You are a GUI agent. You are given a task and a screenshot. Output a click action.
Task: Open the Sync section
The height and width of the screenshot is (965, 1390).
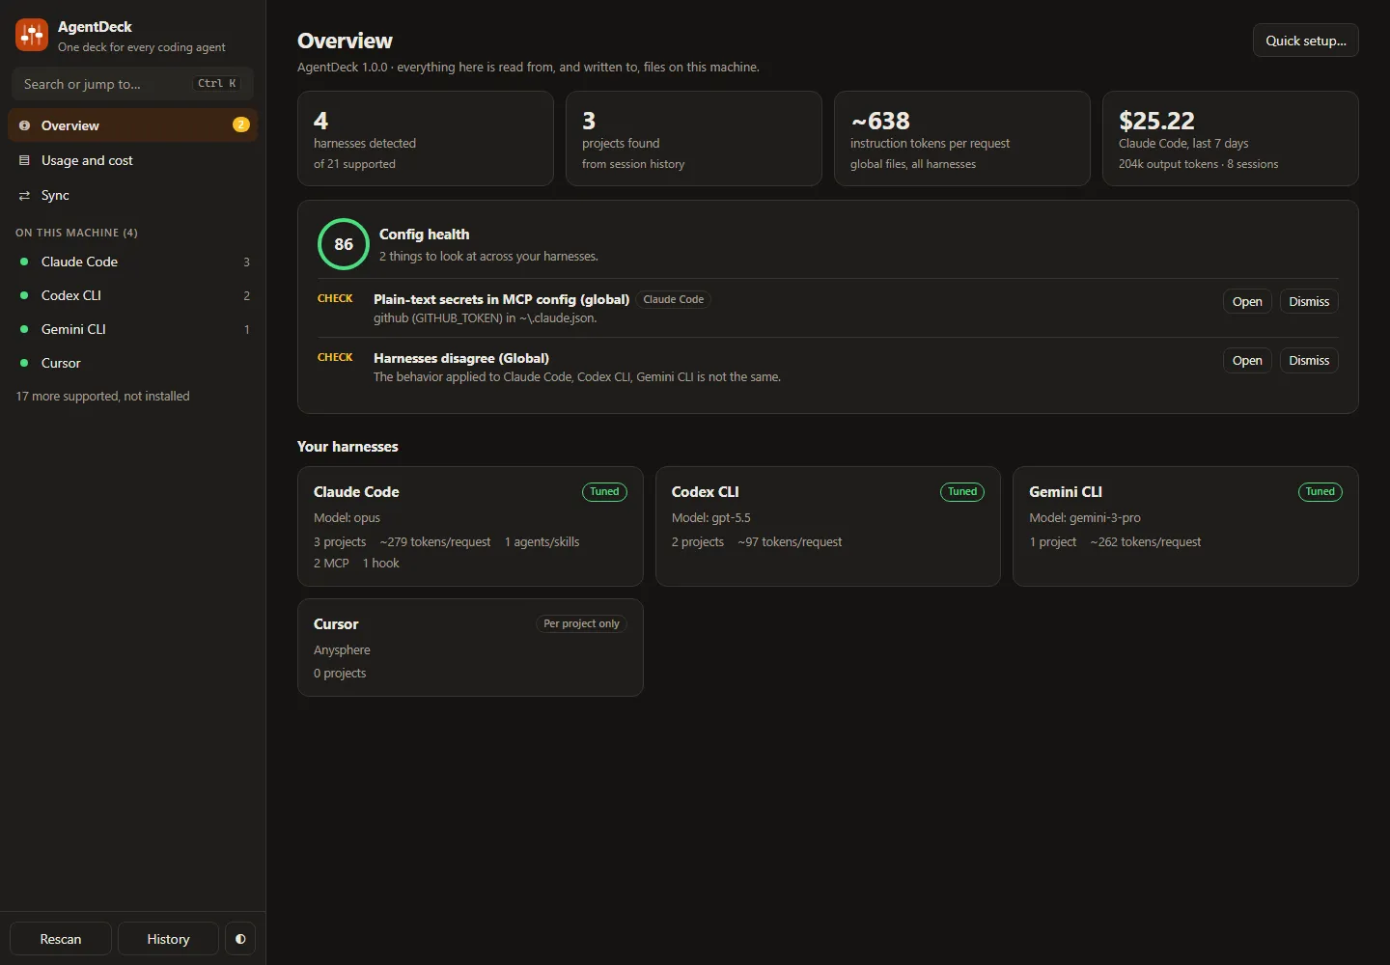pos(133,195)
